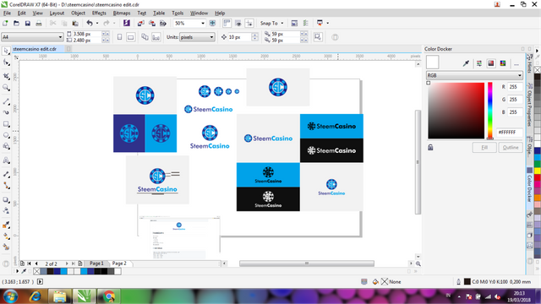Click the Fill button in Color Docker
The height and width of the screenshot is (304, 541).
(x=484, y=147)
